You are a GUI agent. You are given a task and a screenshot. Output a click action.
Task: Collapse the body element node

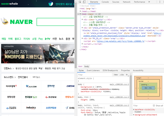[x=80, y=14]
